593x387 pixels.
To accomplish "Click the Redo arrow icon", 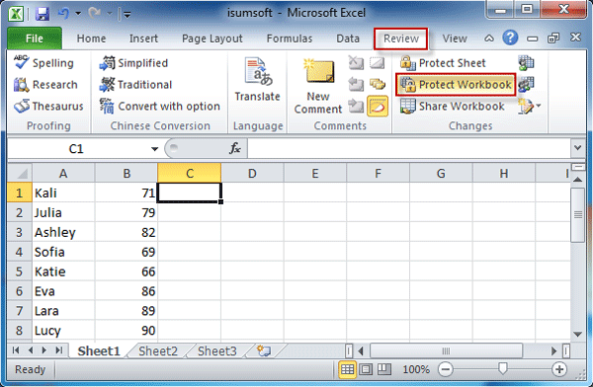I will pyautogui.click(x=94, y=14).
